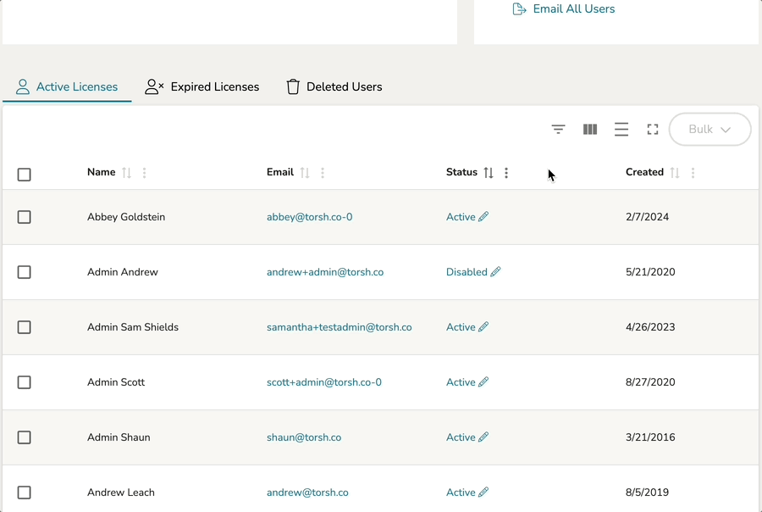Edit Abbey Goldstein's status pencil icon
The image size is (762, 512).
point(483,217)
